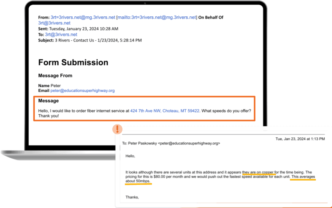Click the 'about 50mbps.' text in reply
The height and width of the screenshot is (208, 332).
(x=138, y=181)
